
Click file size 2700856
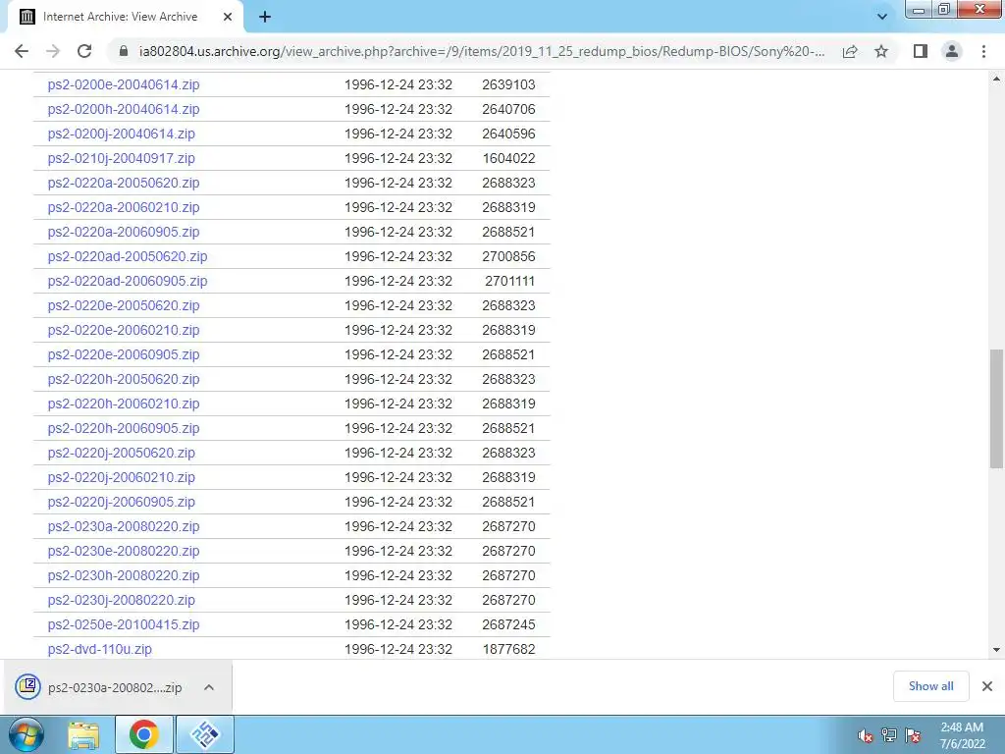[509, 256]
